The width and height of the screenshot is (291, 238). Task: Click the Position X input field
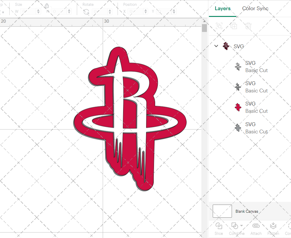pos(136,12)
